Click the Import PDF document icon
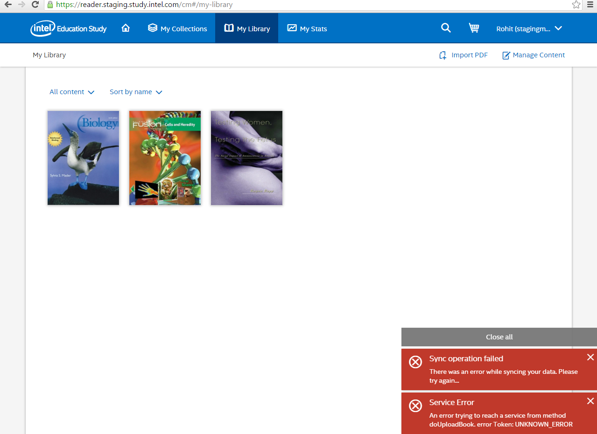The width and height of the screenshot is (597, 434). pyautogui.click(x=443, y=55)
